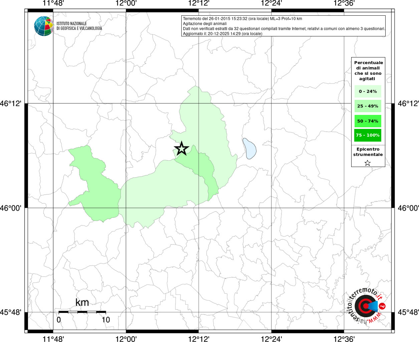Click the 'Agitazione degli animali' line
This screenshot has width=419, height=342.
pyautogui.click(x=205, y=24)
